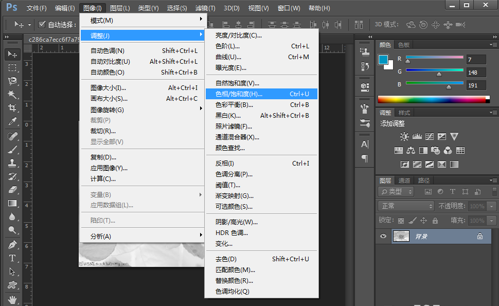The image size is (499, 306).
Task: Hide the 背景 layer visibility eye
Action: point(384,236)
